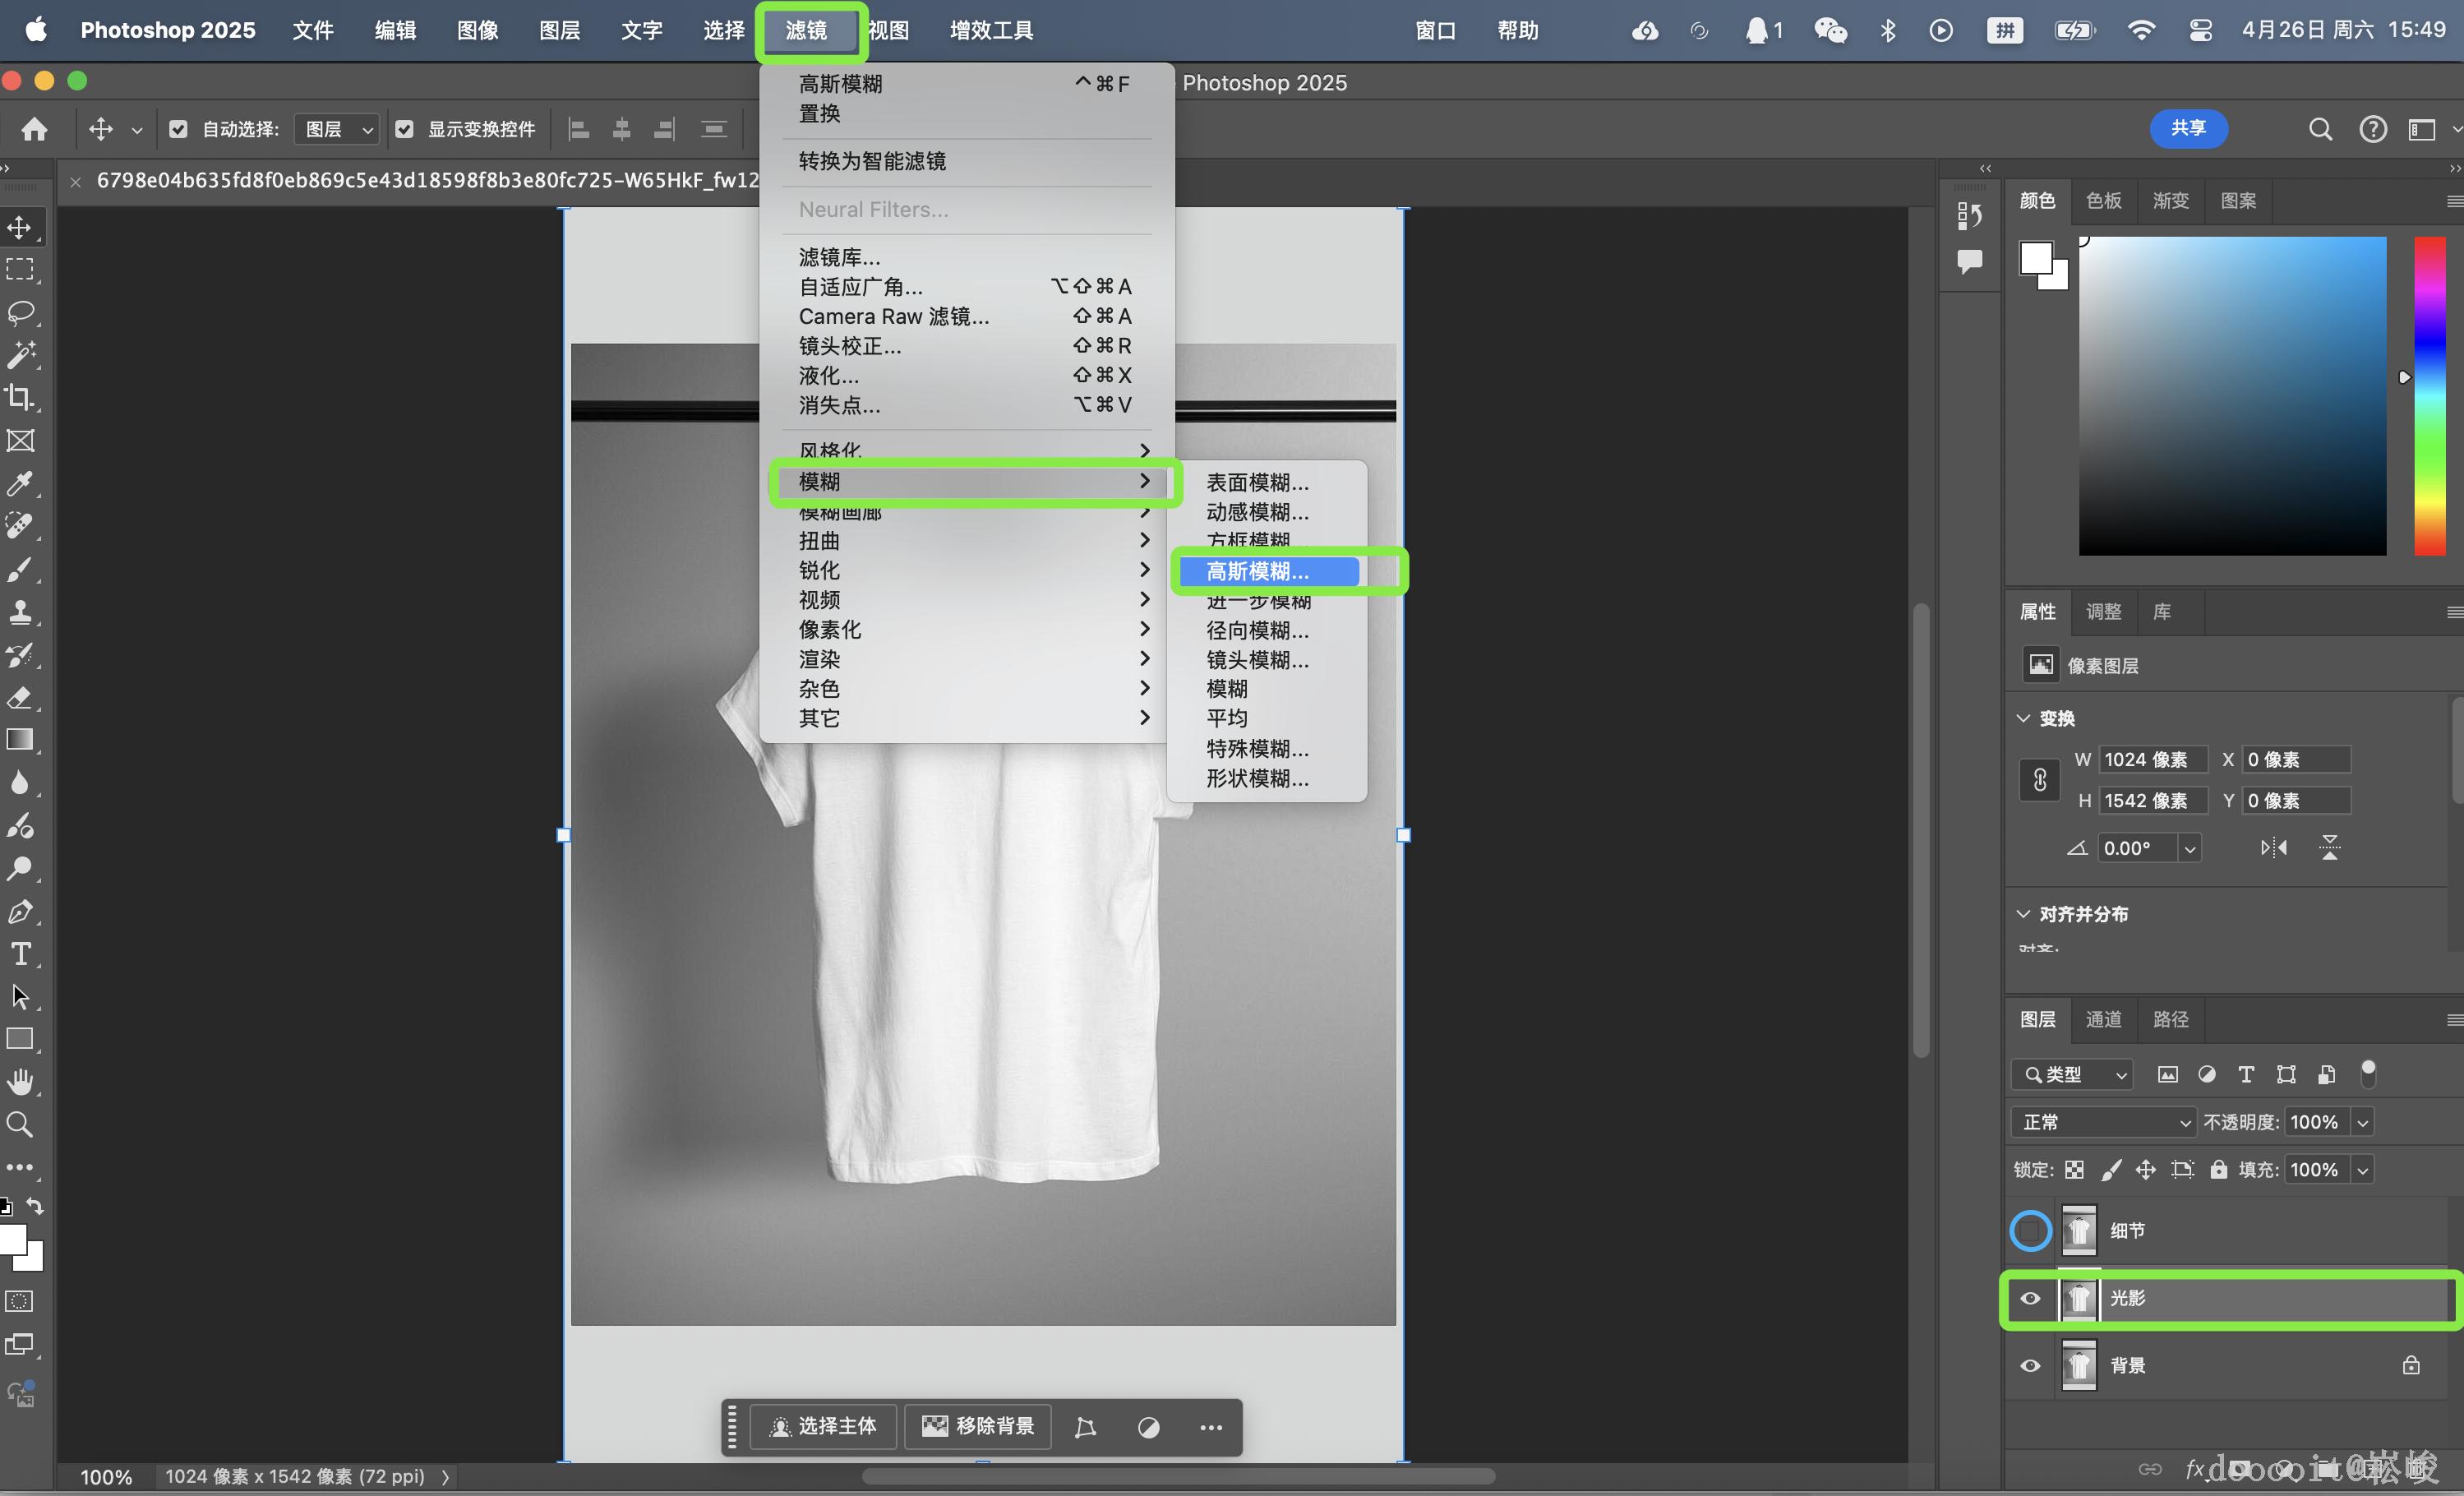Open the 不透明度 opacity dropdown arrow

point(2362,1122)
